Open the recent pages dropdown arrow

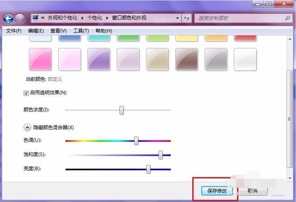(x=28, y=18)
